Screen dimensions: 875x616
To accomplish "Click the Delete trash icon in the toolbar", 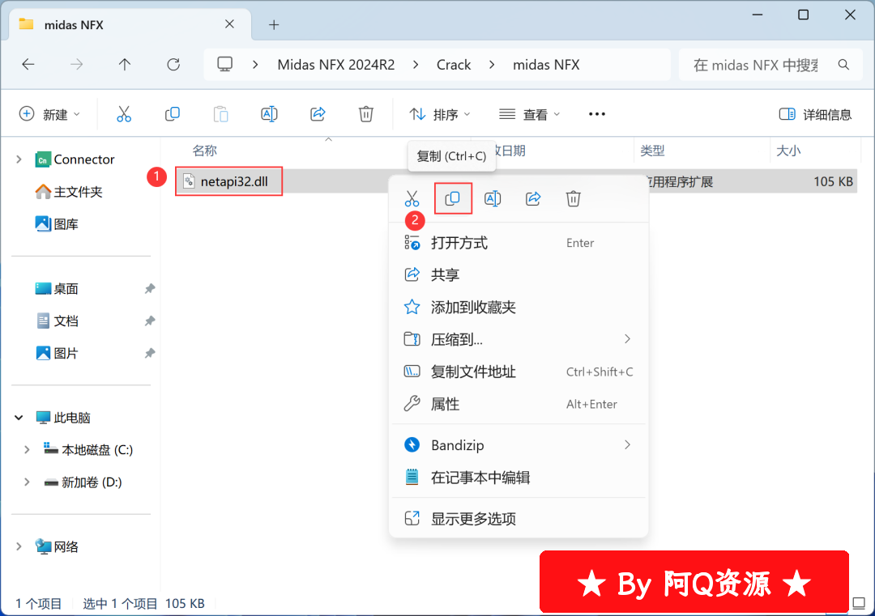I will tap(366, 114).
